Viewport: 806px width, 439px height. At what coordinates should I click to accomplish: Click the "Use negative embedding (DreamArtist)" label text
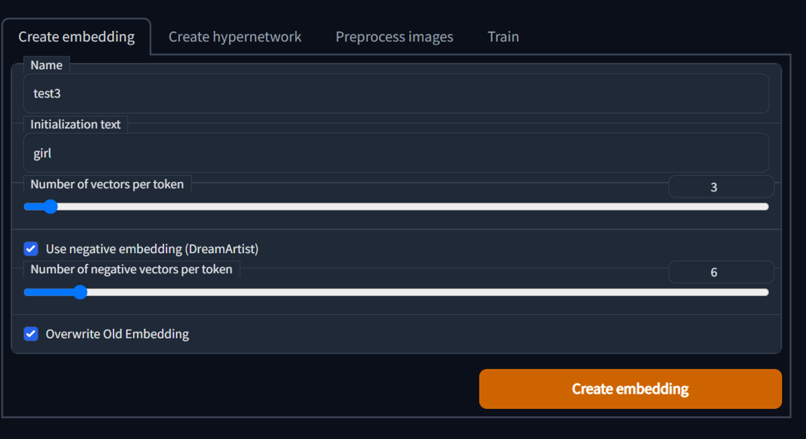click(152, 249)
